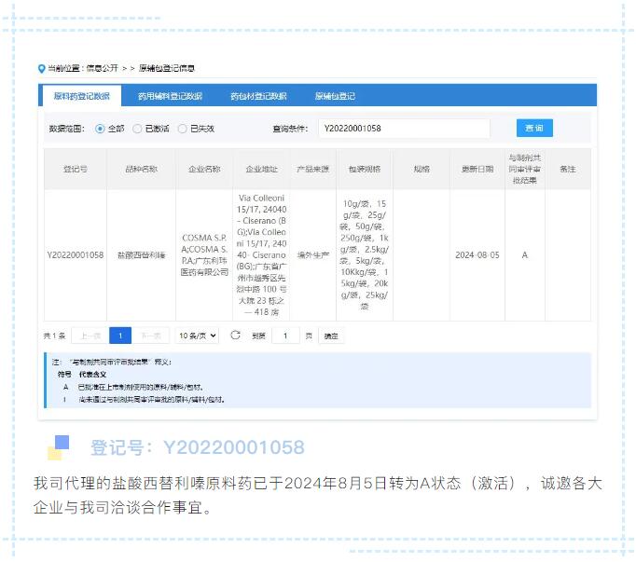
Task: Open the 原辅包登记 tab
Action: pos(335,96)
